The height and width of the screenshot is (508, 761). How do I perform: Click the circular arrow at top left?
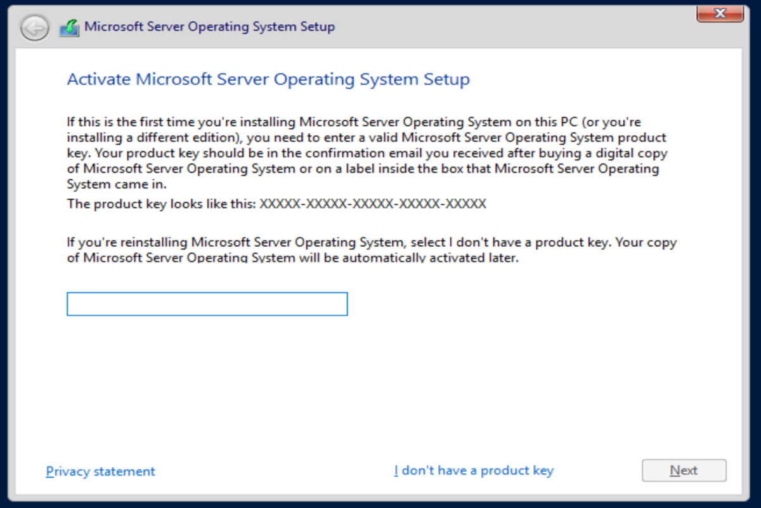[x=35, y=27]
